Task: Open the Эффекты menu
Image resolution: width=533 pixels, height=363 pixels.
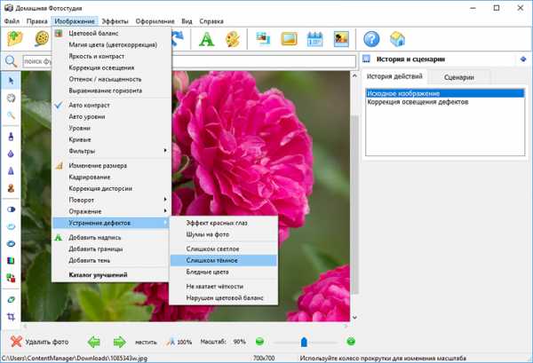Action: (x=115, y=21)
